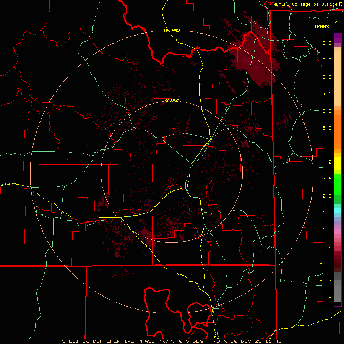Select the 5.8 scale value
This screenshot has height=344, width=344.
(327, 128)
